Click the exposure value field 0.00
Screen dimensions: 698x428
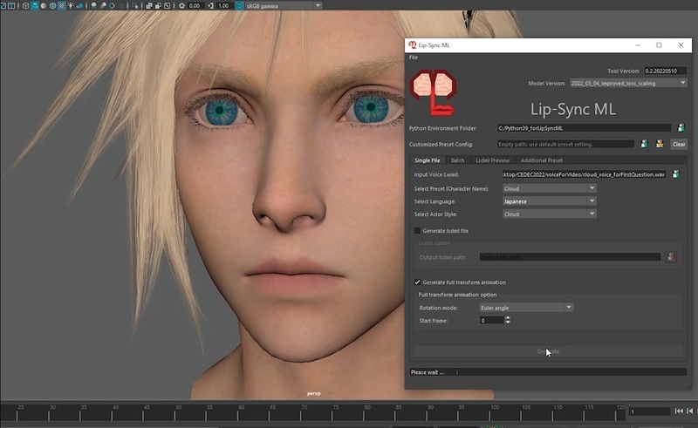195,6
